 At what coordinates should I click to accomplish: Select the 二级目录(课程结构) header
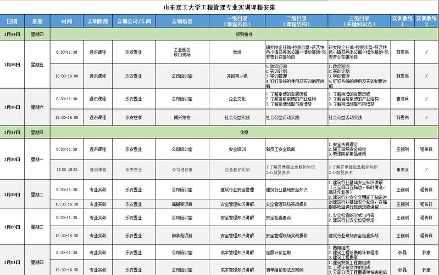[x=296, y=21]
